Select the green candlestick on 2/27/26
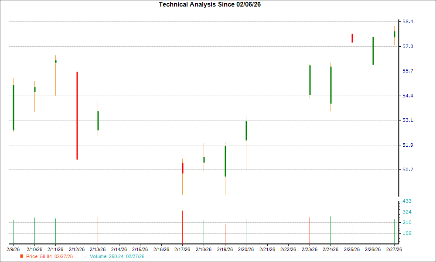The width and height of the screenshot is (436, 262). [395, 34]
